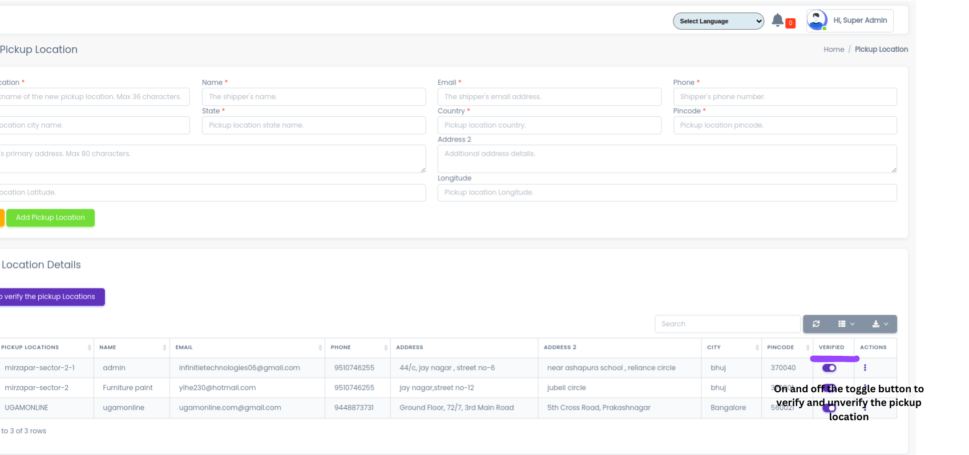Screen dimensions: 969x455
Task: Open the Select Language dropdown
Action: pyautogui.click(x=718, y=21)
